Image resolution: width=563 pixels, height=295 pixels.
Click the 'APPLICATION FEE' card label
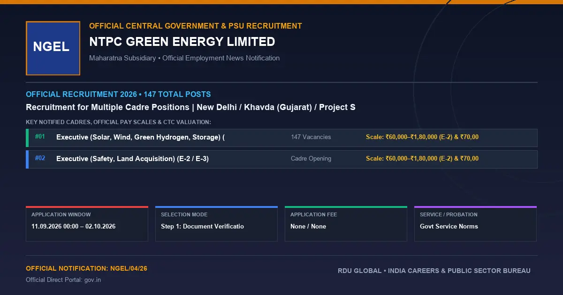click(313, 214)
